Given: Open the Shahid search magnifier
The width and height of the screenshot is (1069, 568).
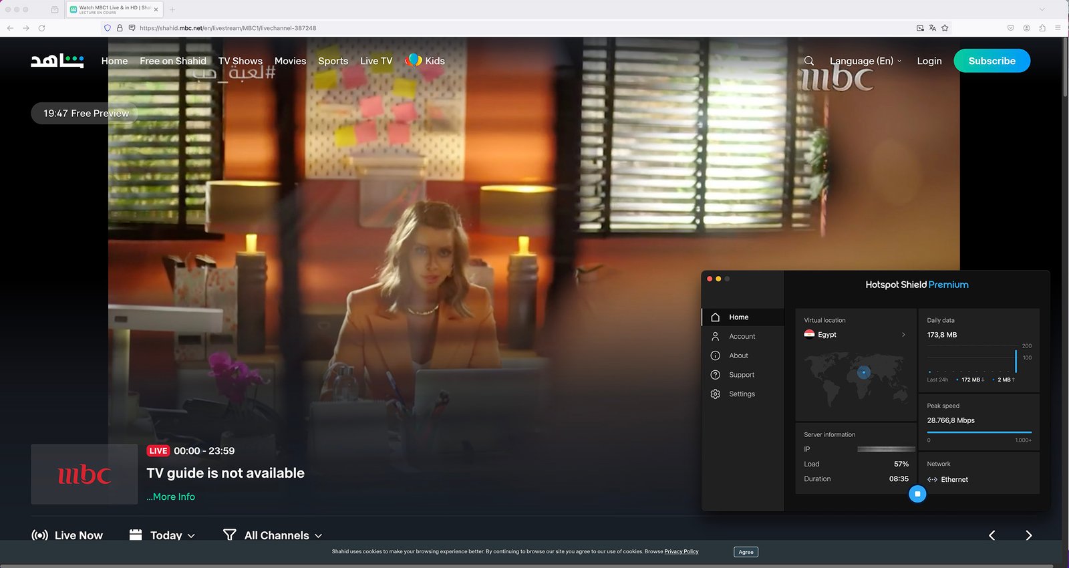Looking at the screenshot, I should (x=809, y=61).
